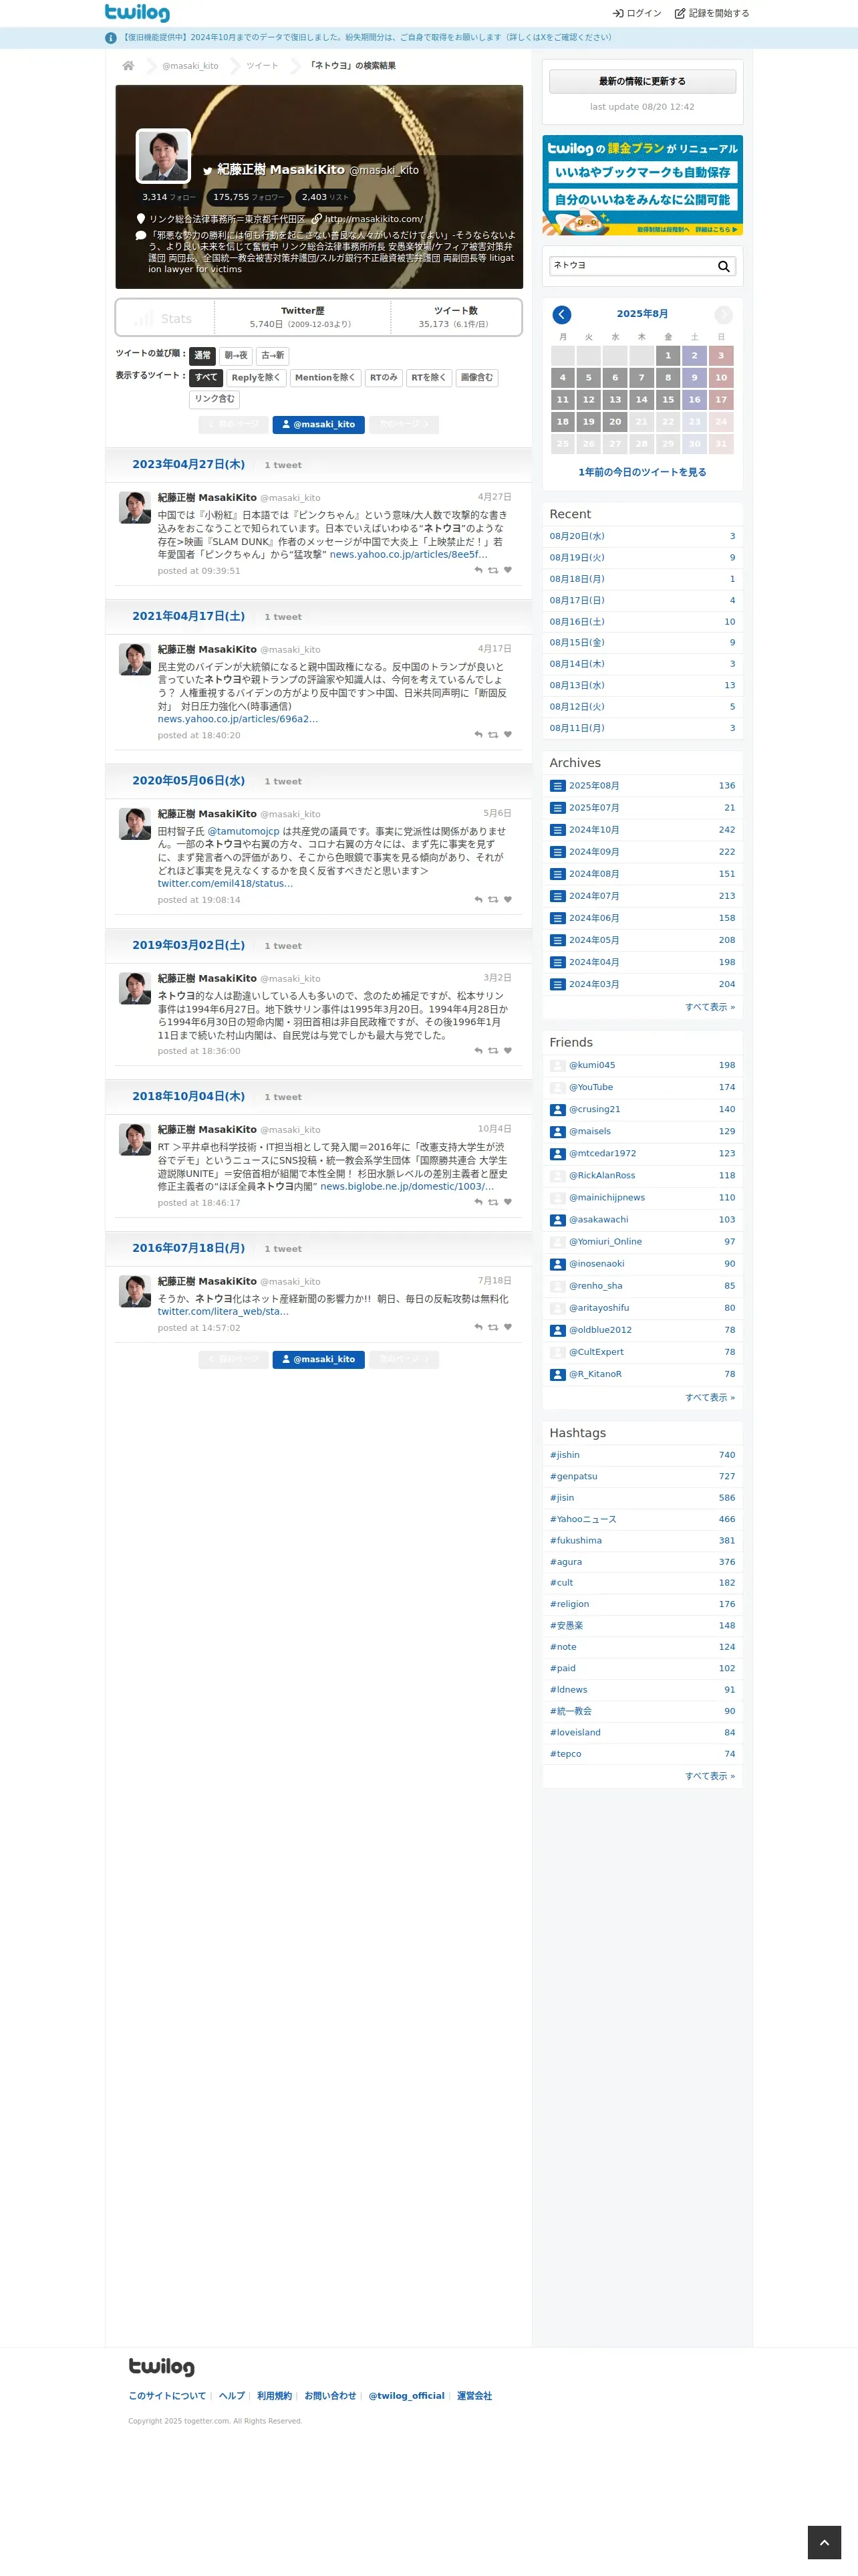Image resolution: width=858 pixels, height=2576 pixels.
Task: Toggle Mentionを除く filter
Action: (325, 378)
